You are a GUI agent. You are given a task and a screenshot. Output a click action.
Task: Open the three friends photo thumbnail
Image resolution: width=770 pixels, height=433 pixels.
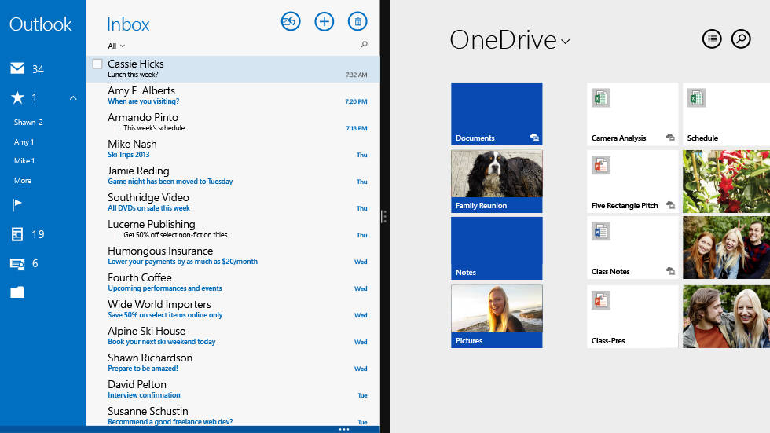point(726,248)
